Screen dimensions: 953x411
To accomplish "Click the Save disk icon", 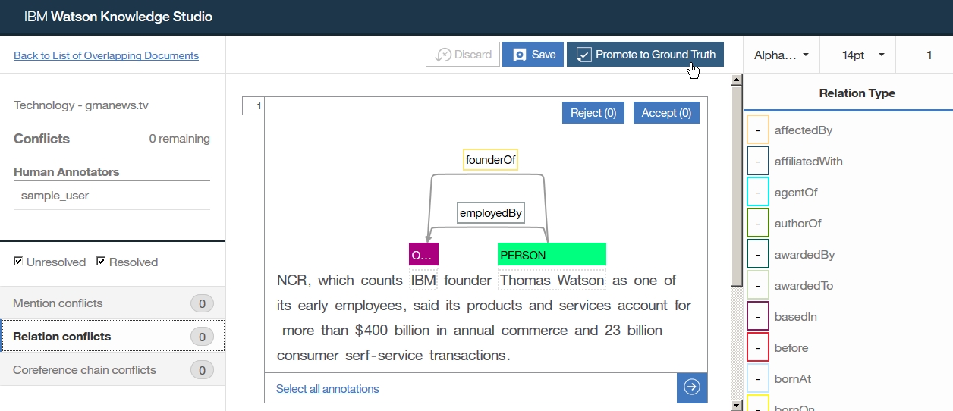I will click(x=519, y=55).
